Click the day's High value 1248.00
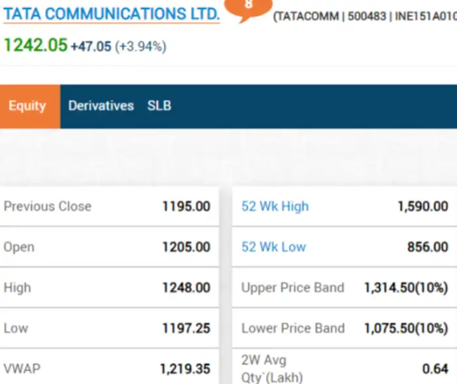The height and width of the screenshot is (384, 457). [x=186, y=287]
